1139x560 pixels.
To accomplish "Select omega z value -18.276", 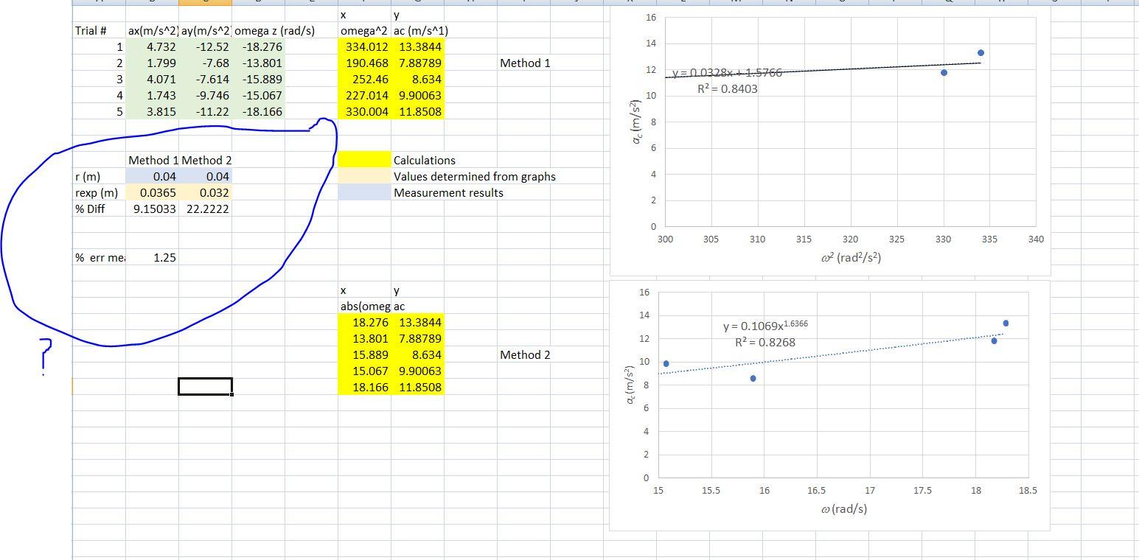I will point(258,46).
